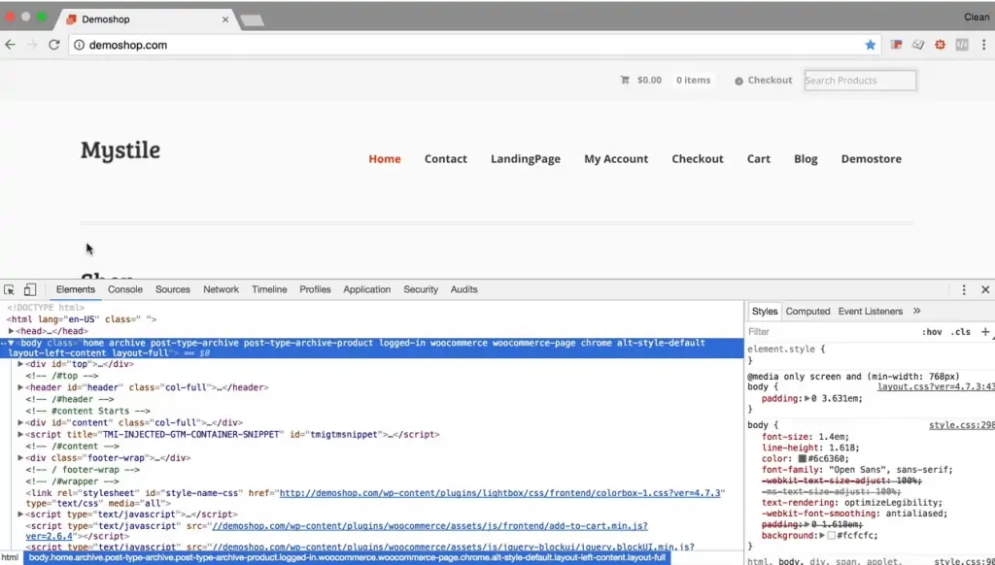Reload the page with the refresh icon
The height and width of the screenshot is (565, 995).
point(54,44)
